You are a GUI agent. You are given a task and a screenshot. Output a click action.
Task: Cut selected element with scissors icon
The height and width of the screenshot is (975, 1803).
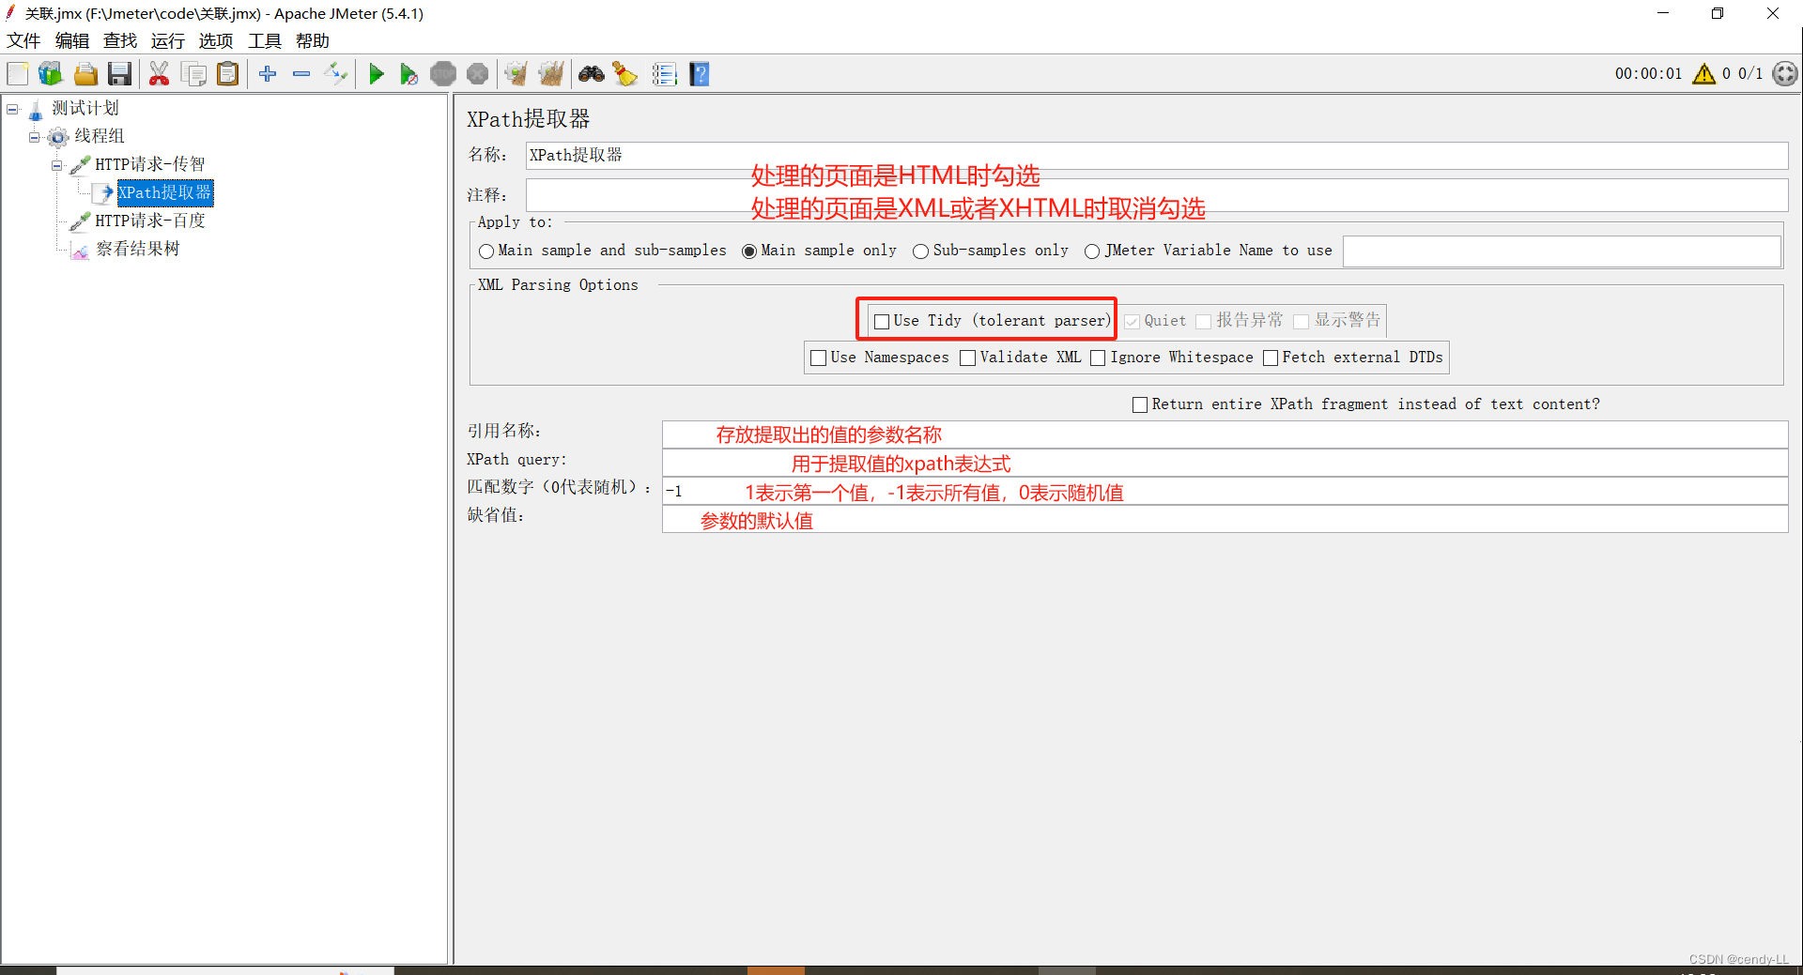coord(159,73)
